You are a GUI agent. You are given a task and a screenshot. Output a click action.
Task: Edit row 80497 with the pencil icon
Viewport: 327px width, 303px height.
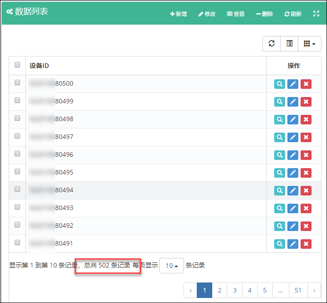pyautogui.click(x=293, y=137)
